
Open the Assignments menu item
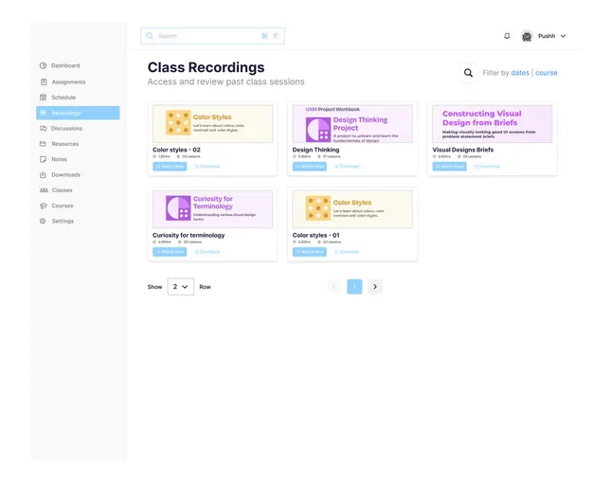68,81
